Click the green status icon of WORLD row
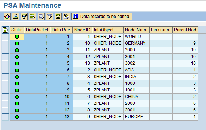The width and height of the screenshot is (206, 130). click(x=17, y=37)
